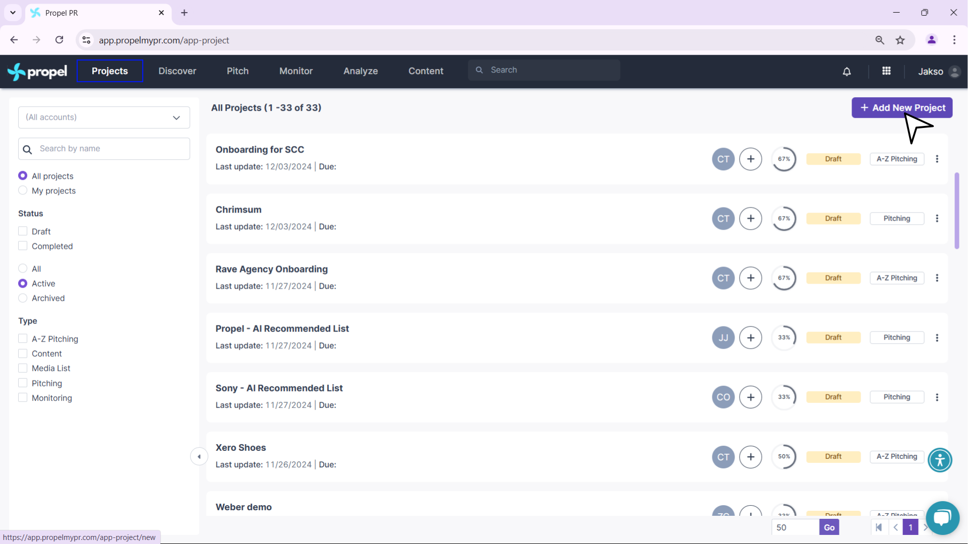Add member to Chrimsum project
Screen dimensions: 968x544
[x=751, y=219]
